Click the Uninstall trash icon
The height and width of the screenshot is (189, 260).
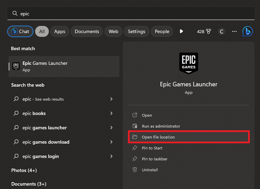point(135,170)
